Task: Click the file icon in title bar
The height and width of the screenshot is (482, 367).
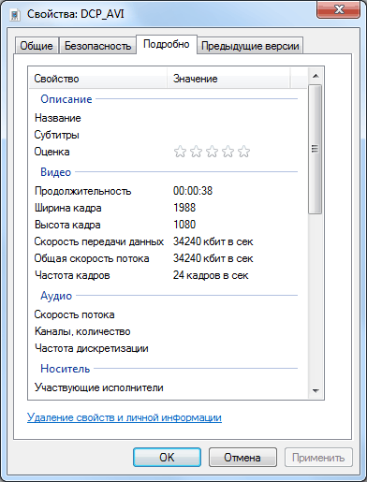Action: pos(15,14)
